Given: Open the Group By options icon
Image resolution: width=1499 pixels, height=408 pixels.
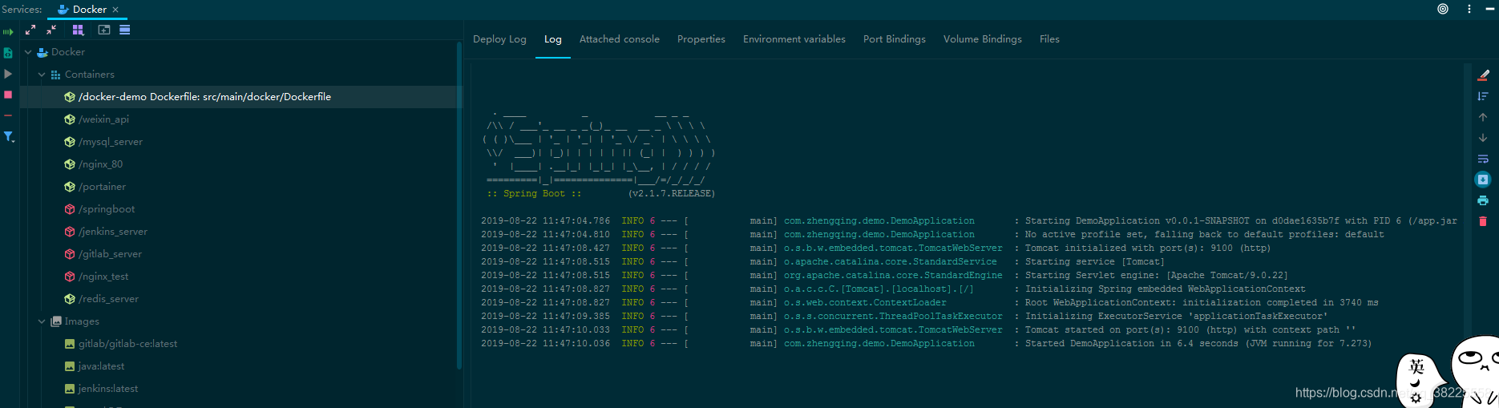Looking at the screenshot, I should [78, 30].
